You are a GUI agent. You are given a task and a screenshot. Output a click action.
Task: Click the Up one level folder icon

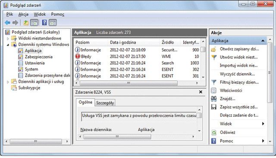pos(26,23)
